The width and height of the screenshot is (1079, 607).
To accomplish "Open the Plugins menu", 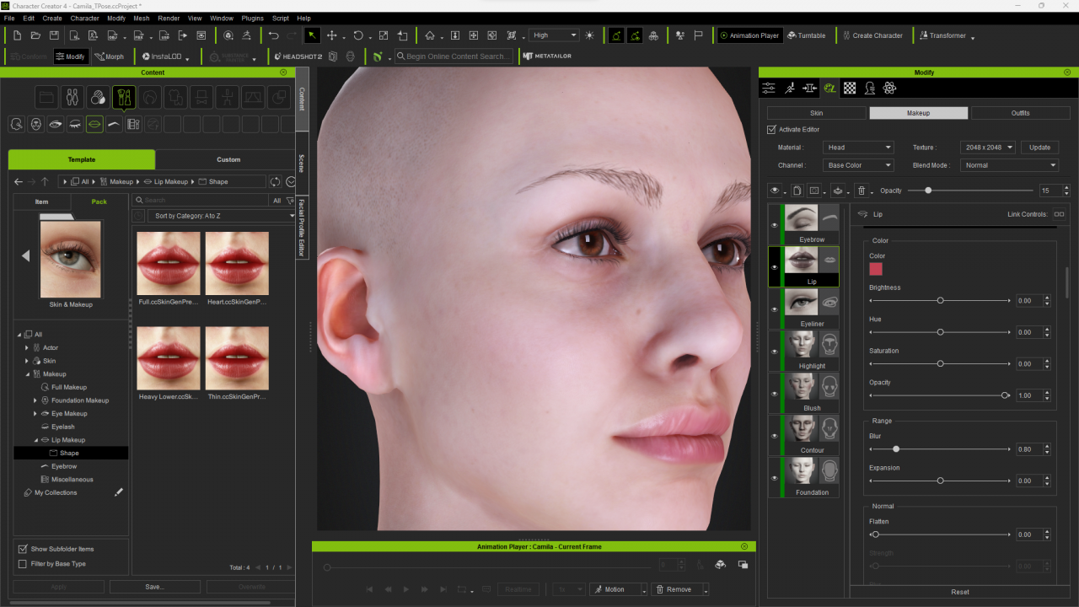I will tap(252, 18).
